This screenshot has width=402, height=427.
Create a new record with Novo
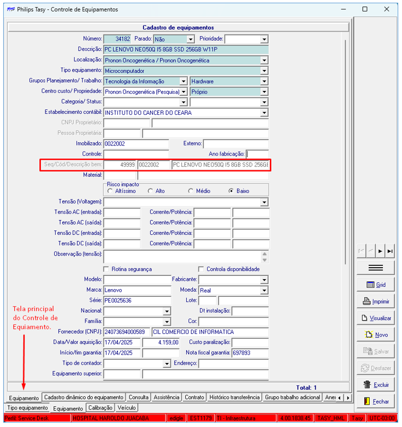click(x=376, y=334)
